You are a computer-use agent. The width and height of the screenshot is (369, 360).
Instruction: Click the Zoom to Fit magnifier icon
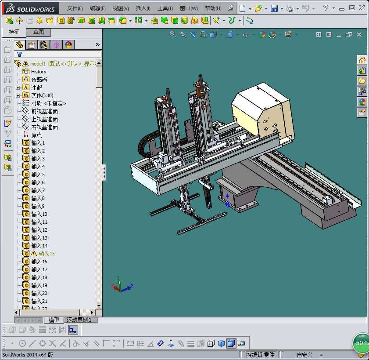coord(173,34)
